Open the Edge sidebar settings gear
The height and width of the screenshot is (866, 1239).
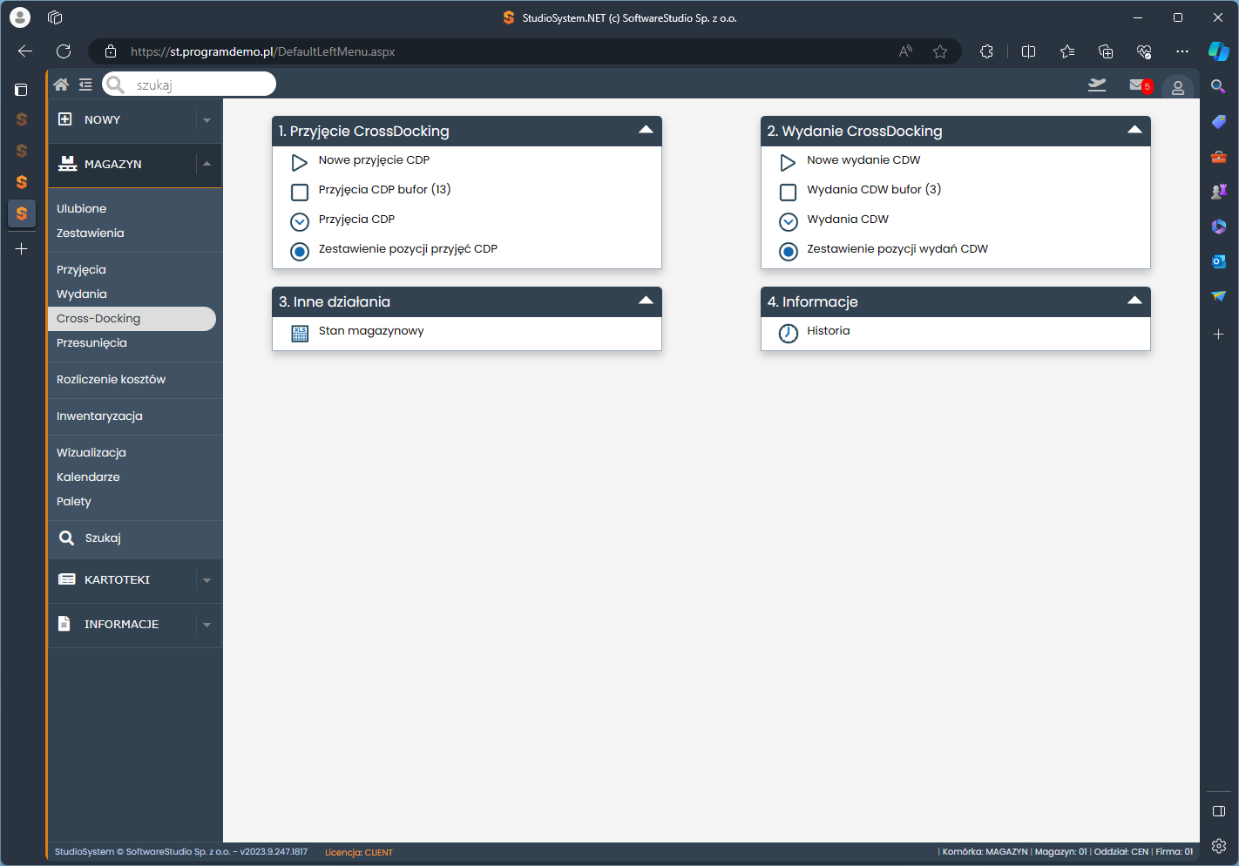1219,846
